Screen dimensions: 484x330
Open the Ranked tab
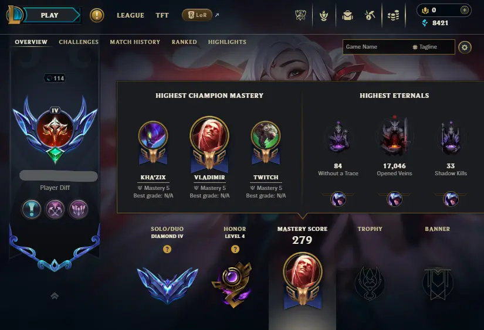tap(184, 42)
